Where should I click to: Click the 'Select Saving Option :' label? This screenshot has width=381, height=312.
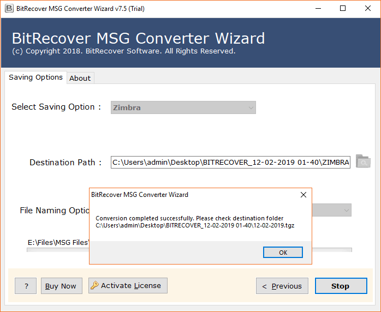coord(56,107)
